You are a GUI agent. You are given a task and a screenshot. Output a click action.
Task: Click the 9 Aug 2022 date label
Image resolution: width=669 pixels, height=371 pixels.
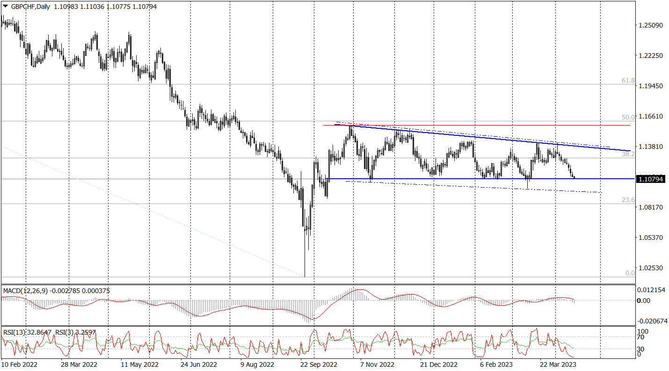[x=257, y=364]
